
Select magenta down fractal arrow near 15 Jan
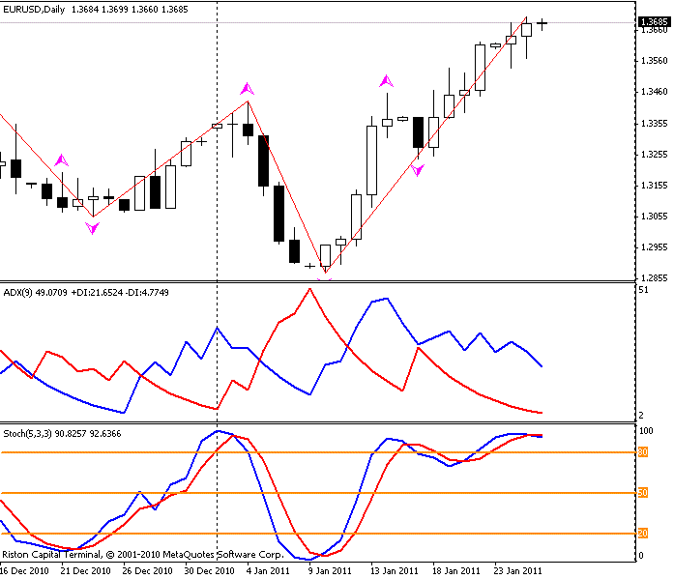coord(418,170)
